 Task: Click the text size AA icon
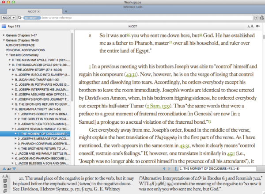tap(250, 26)
